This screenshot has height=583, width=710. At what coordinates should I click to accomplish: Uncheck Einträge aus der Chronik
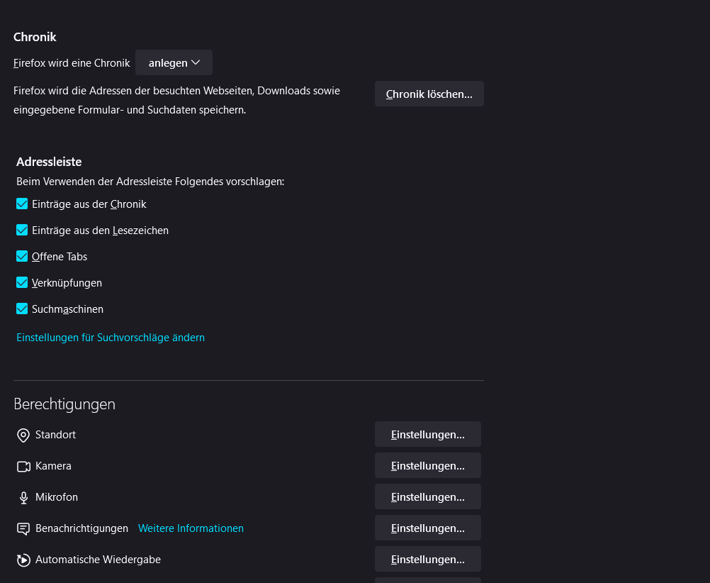[22, 204]
